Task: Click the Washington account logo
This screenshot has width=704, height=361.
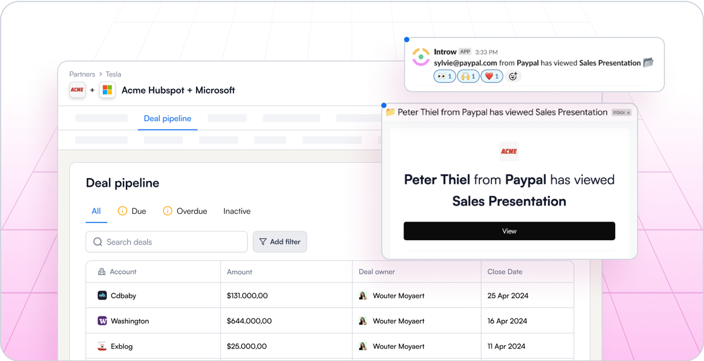Action: click(x=102, y=321)
